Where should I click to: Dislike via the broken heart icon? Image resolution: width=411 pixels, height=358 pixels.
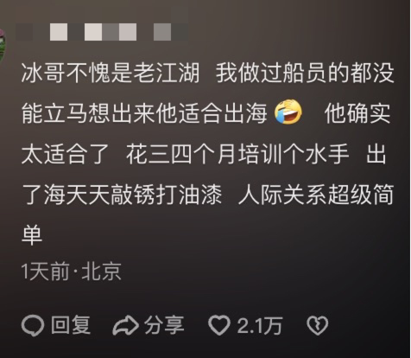point(317,325)
